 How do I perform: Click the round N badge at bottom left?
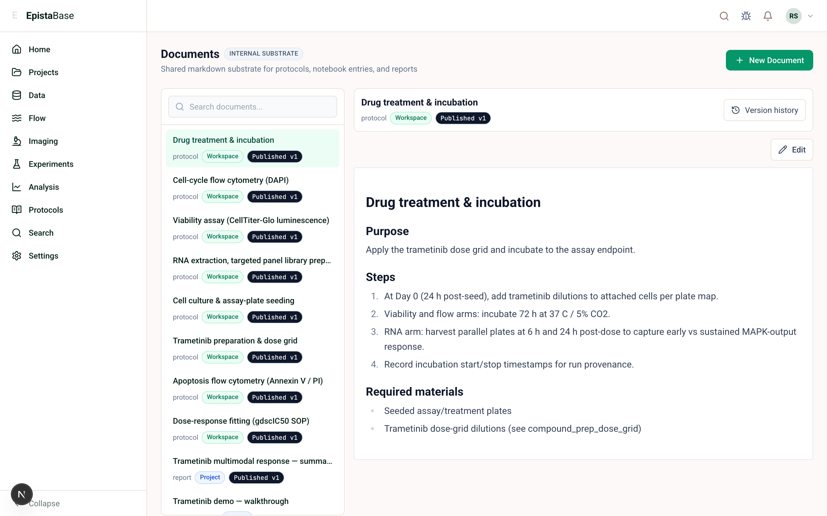[22, 494]
